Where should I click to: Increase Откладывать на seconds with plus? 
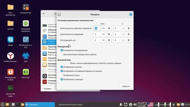[x=129, y=40]
